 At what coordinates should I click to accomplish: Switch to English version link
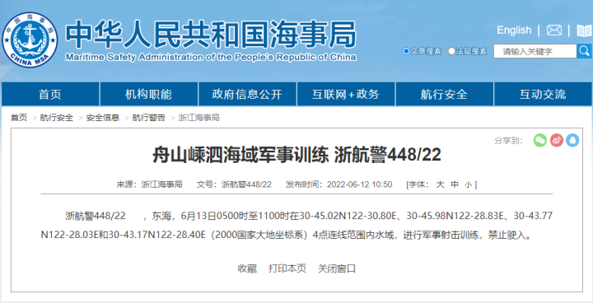(x=514, y=30)
